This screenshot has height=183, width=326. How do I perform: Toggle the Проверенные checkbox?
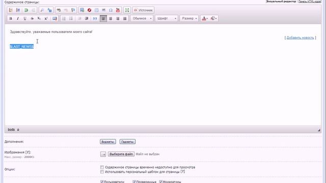click(134, 182)
